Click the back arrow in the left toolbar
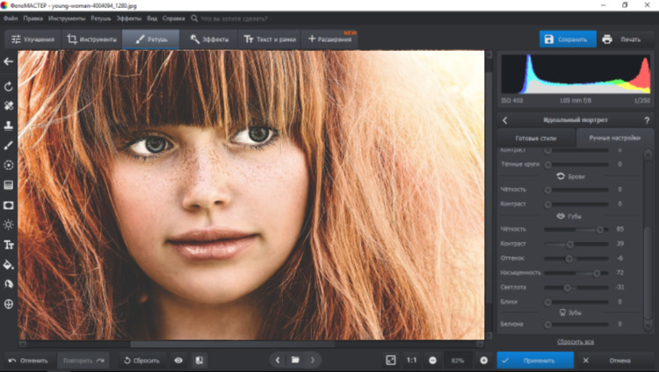 click(9, 62)
